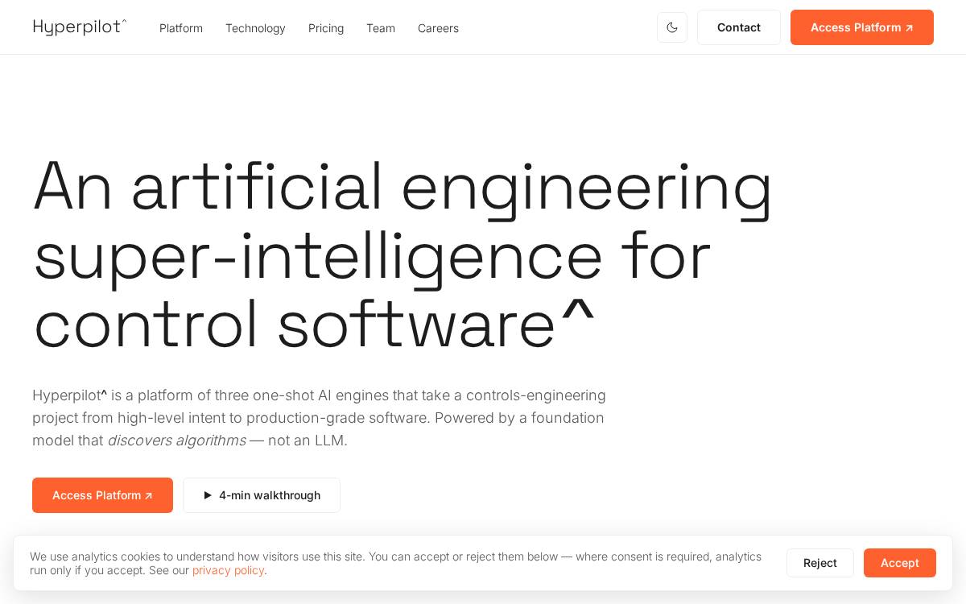
Task: Toggle dark mode with moon icon
Action: 672,27
